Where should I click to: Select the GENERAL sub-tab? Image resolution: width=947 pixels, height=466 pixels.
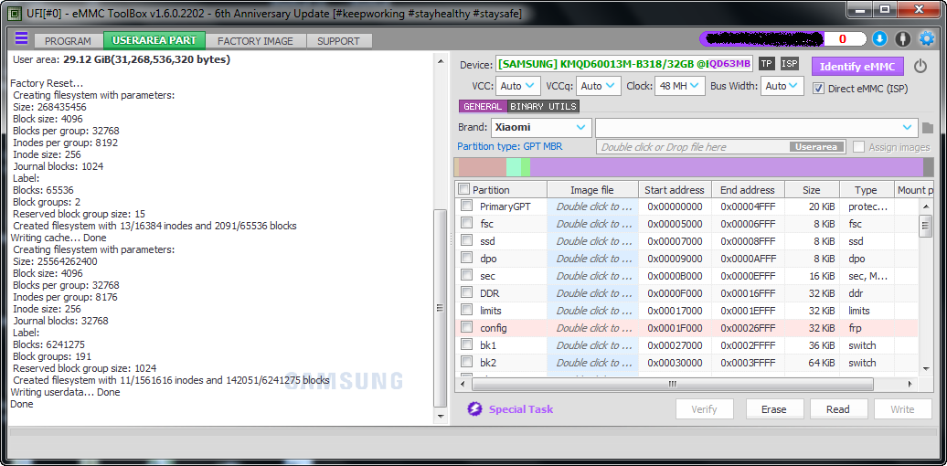(x=483, y=106)
